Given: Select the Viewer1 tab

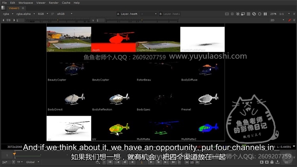Looking at the screenshot, I should (x=14, y=8).
